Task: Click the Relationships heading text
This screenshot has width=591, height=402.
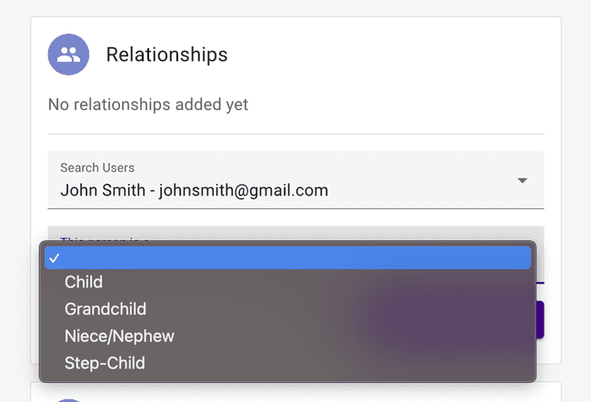Action: 166,55
